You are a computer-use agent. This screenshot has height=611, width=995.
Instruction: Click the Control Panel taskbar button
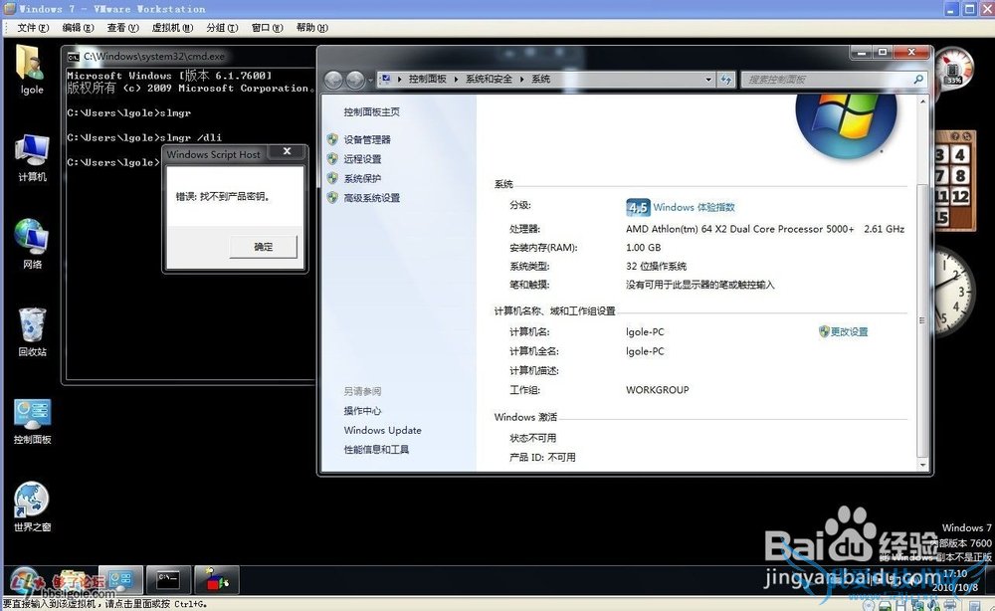pos(120,580)
